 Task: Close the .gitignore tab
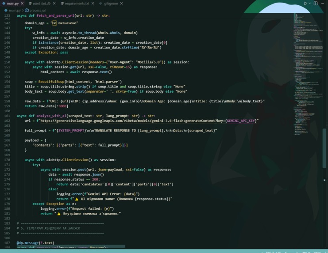(122, 4)
